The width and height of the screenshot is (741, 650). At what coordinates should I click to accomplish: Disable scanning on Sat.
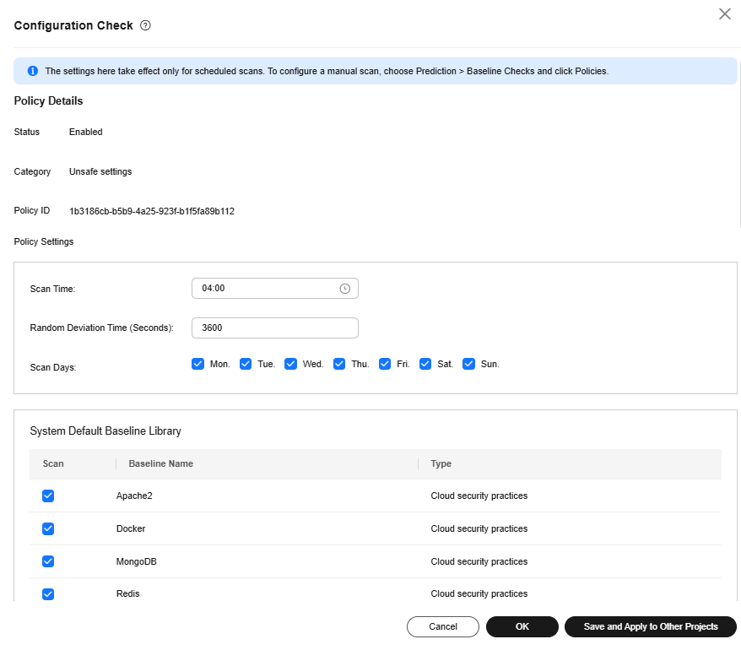click(x=425, y=364)
